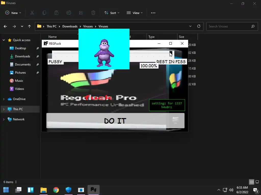Click the REGFuck taskbar icon
The width and height of the screenshot is (261, 195).
click(x=94, y=190)
